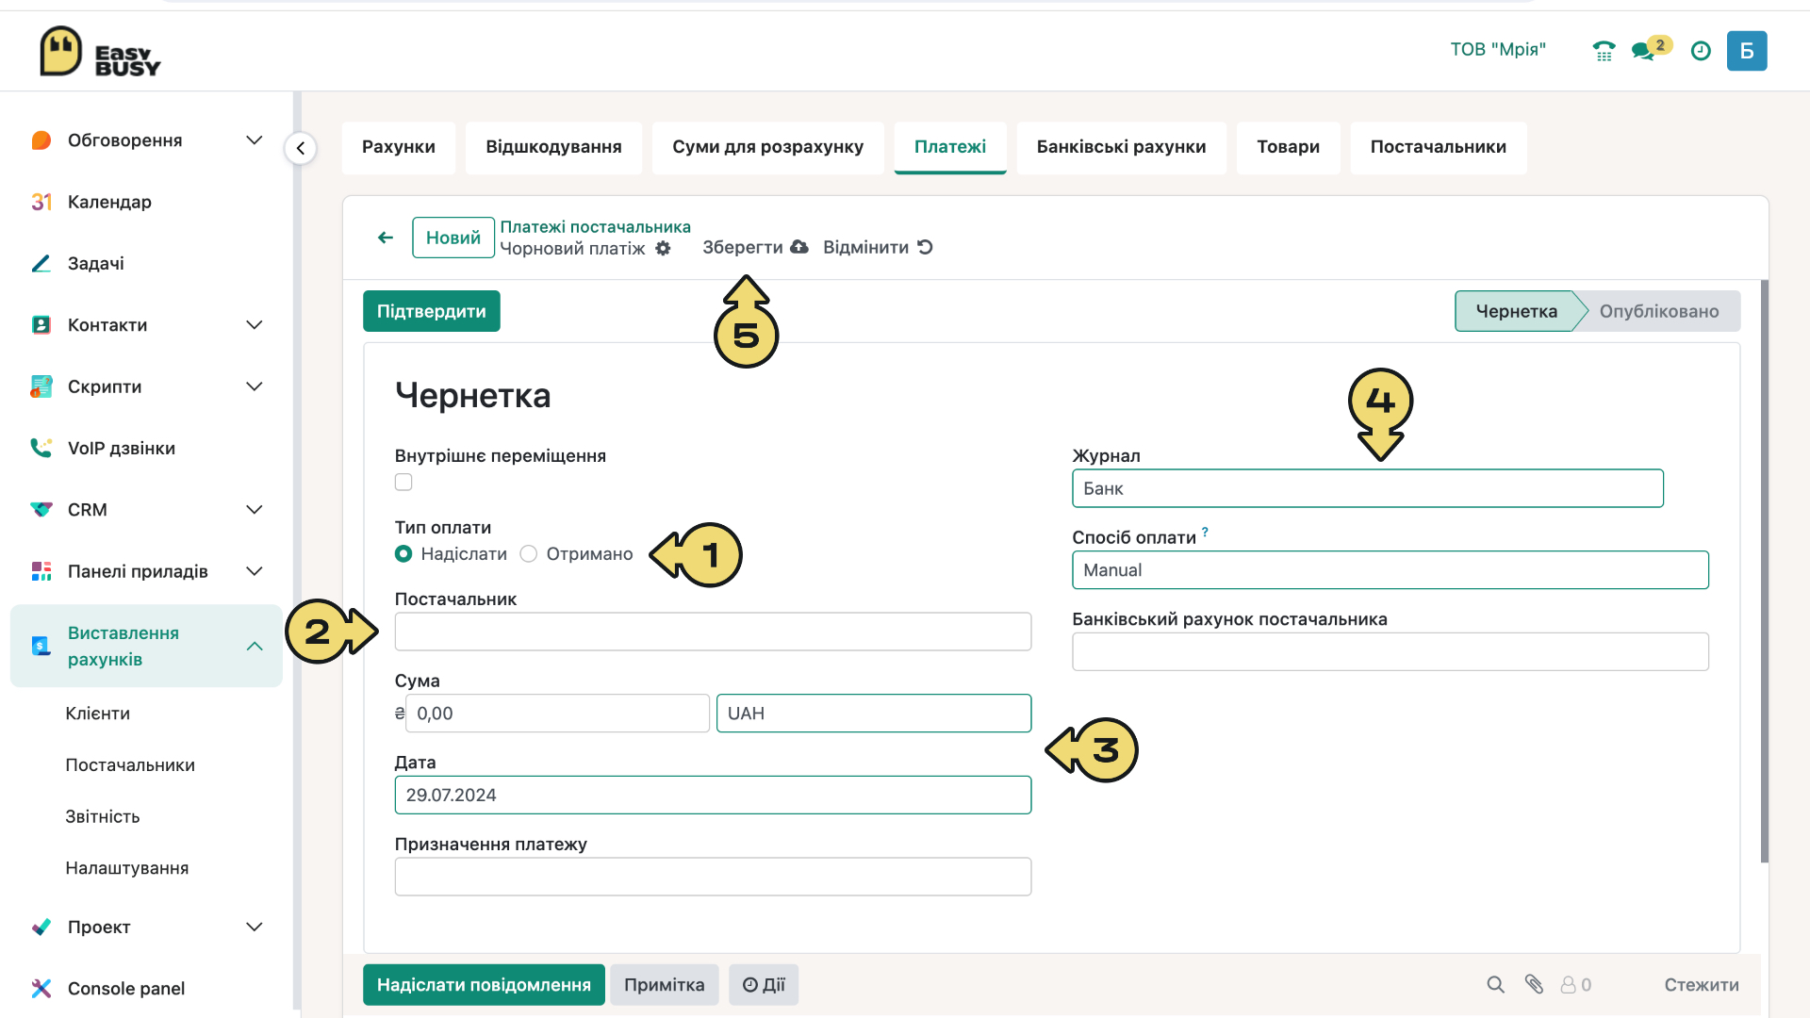This screenshot has height=1018, width=1810.
Task: Open user avatar Б menu
Action: tap(1747, 51)
